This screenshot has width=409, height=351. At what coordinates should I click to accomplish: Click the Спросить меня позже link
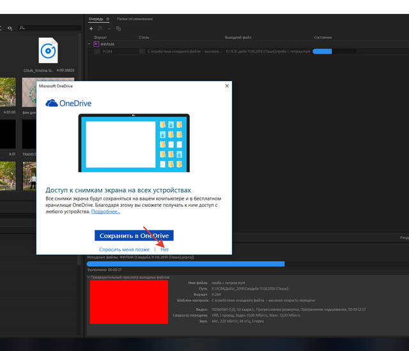tap(124, 250)
